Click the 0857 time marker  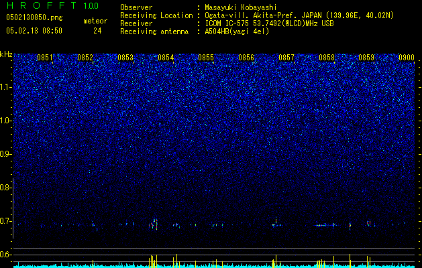click(x=286, y=58)
